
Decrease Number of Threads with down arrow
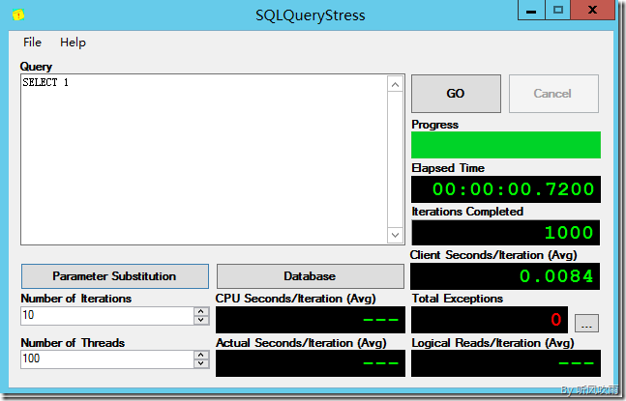coord(201,363)
